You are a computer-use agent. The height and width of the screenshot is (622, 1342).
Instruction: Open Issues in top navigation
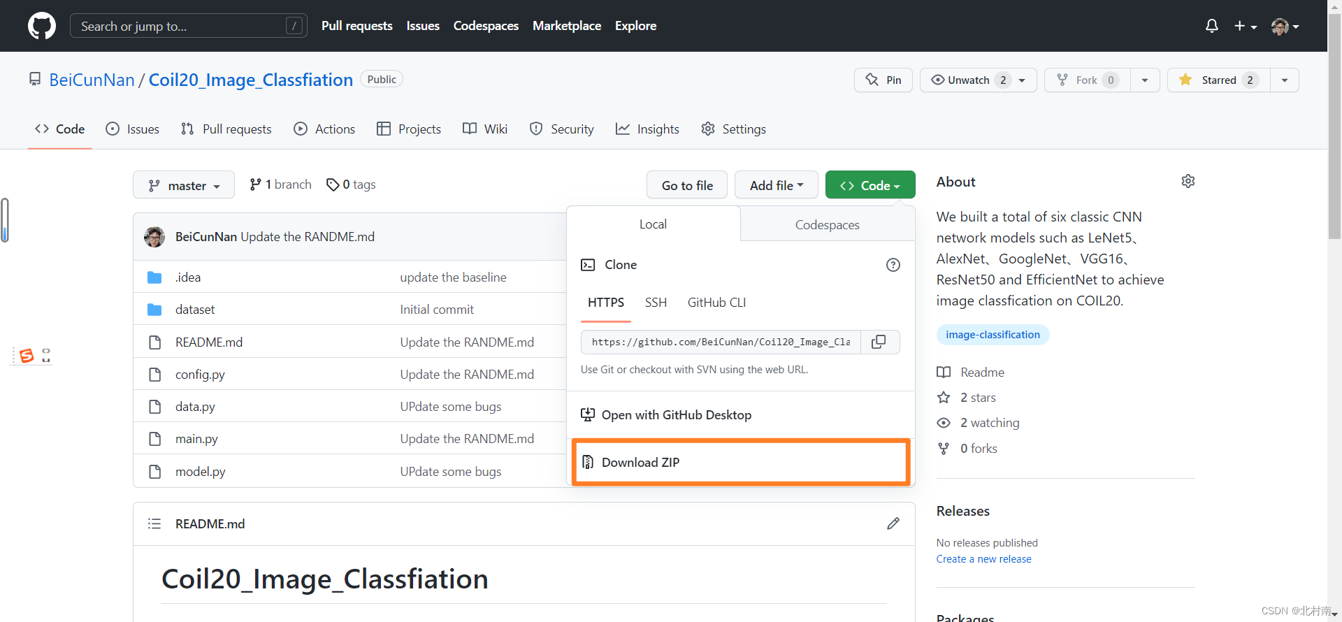(x=423, y=26)
